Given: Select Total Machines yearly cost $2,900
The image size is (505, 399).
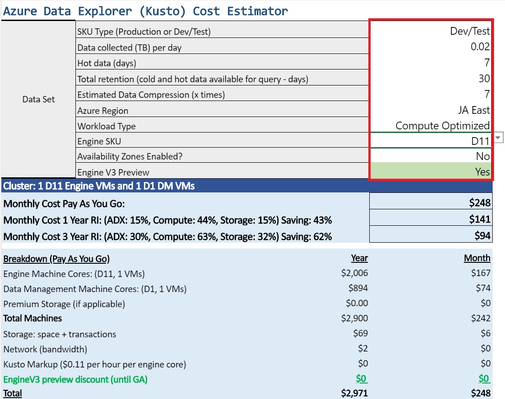Looking at the screenshot, I should click(354, 318).
